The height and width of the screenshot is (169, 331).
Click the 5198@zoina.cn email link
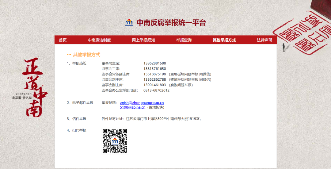133,107
